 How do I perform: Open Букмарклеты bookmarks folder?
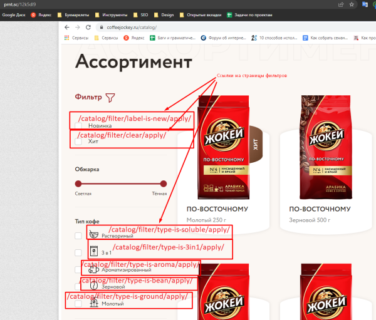pos(73,15)
